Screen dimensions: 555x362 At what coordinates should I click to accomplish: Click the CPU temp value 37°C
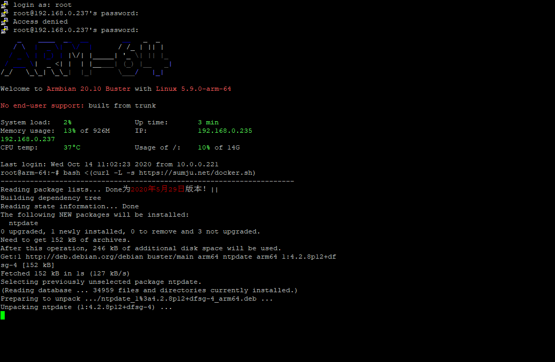[x=71, y=147]
